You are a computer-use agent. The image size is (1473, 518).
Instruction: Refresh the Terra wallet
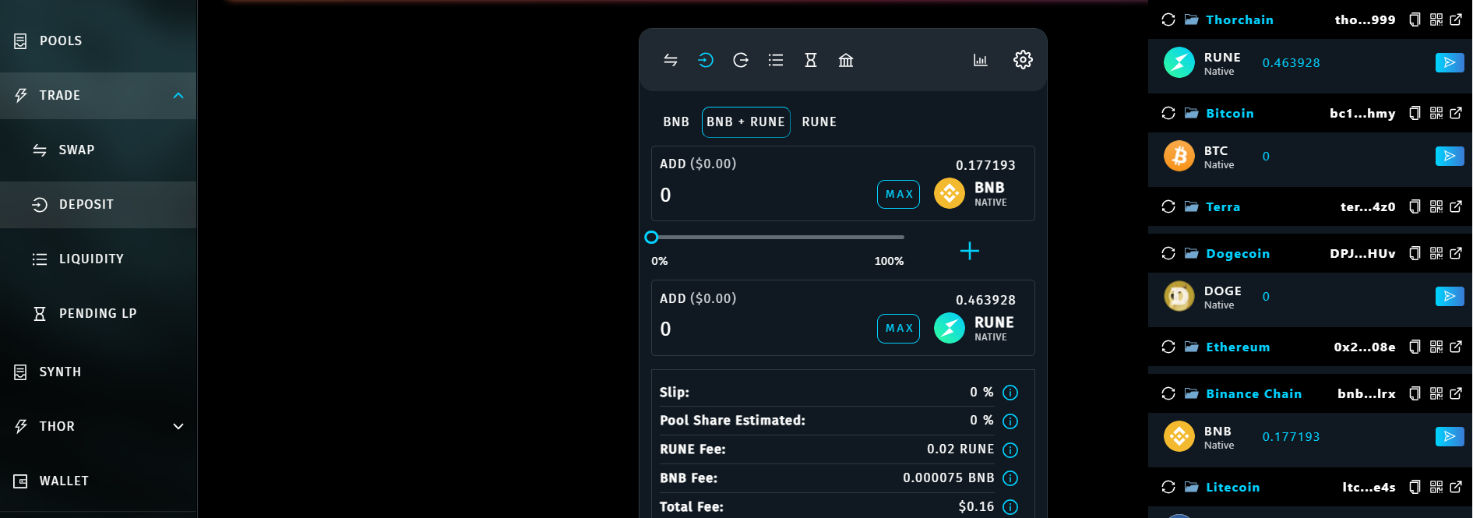click(x=1168, y=206)
